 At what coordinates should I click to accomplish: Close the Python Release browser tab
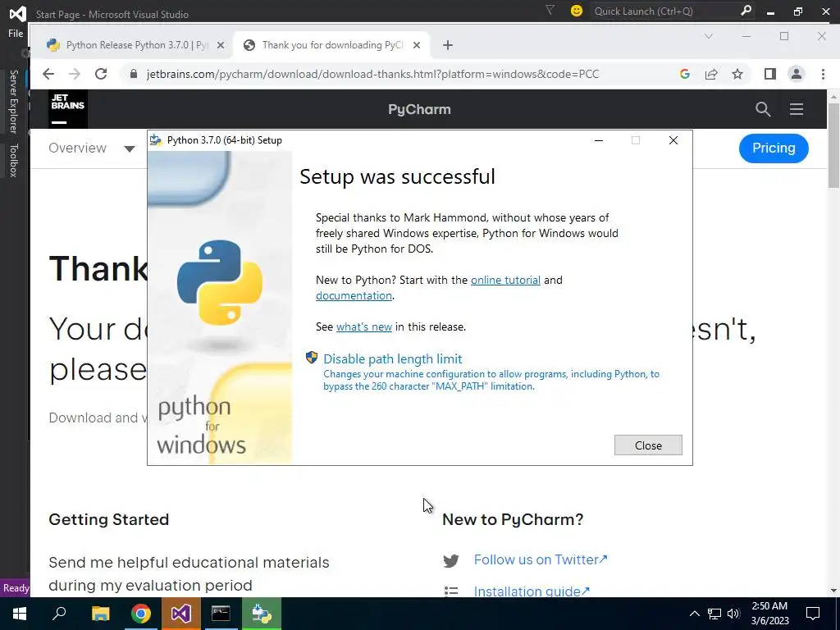point(220,46)
